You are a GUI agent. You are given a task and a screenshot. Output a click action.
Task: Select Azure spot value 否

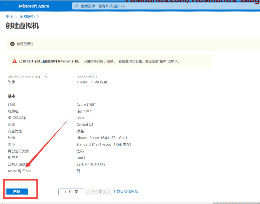coord(78,171)
